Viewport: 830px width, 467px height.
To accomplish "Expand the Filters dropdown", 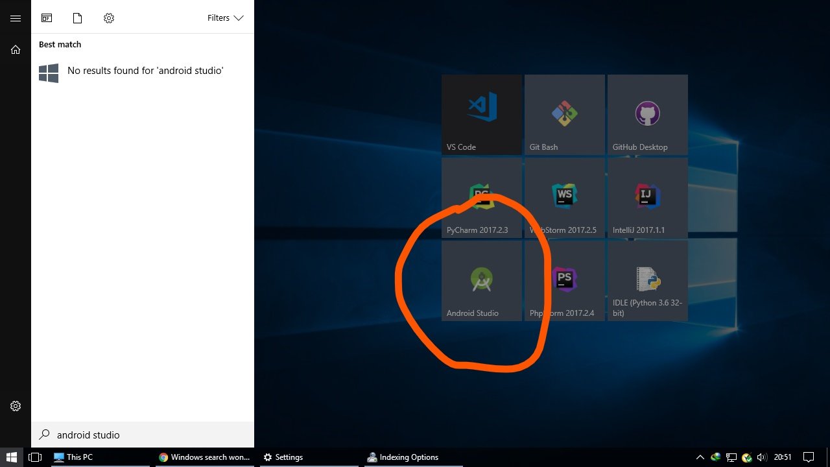I will [225, 18].
